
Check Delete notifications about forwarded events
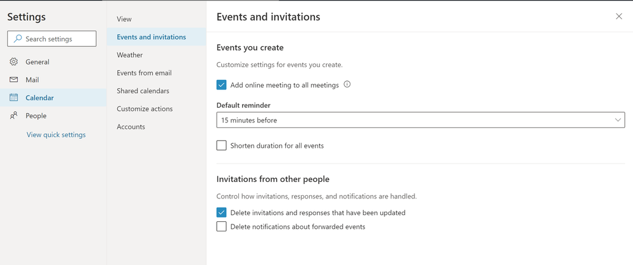[221, 227]
